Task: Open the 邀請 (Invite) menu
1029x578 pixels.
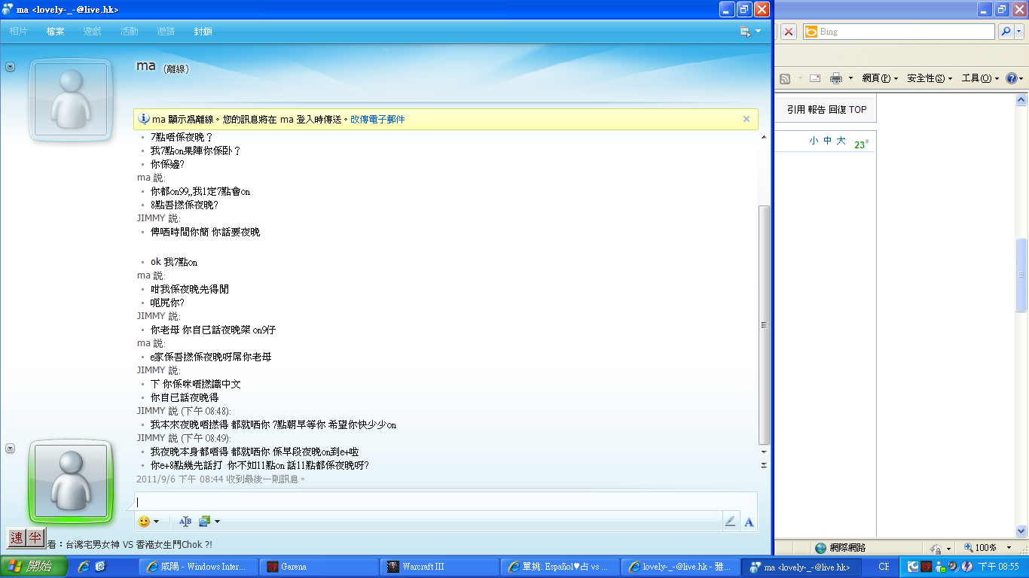Action: coord(166,32)
